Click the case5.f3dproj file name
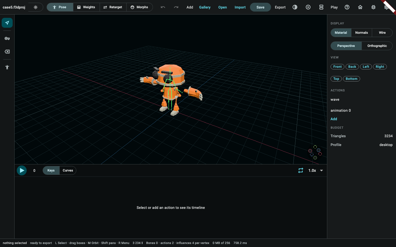Viewport: 396px width, 247px height. (x=14, y=7)
